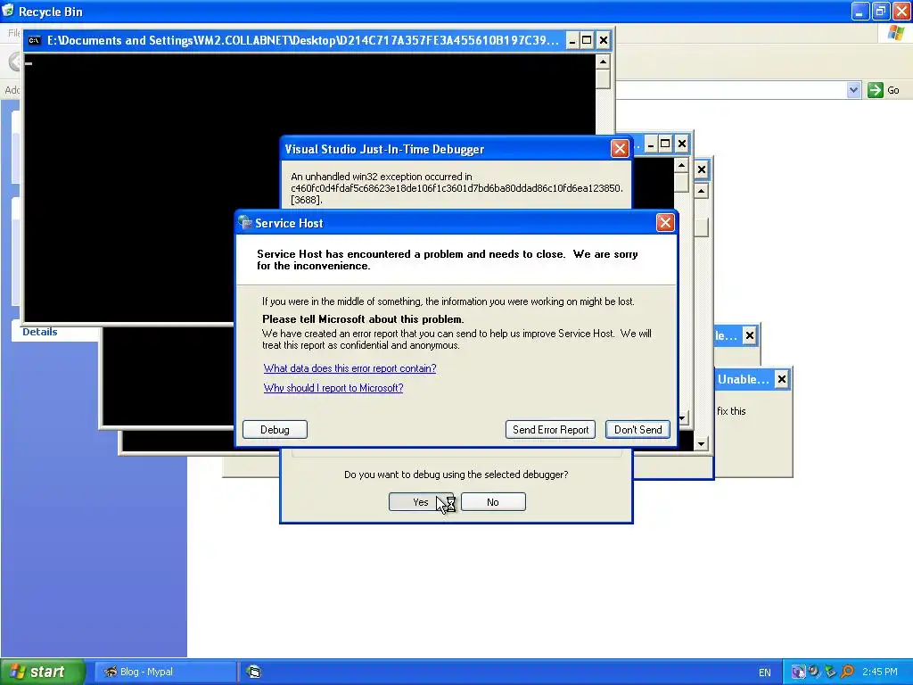913x685 pixels.
Task: Open the Windows start menu
Action: (43, 672)
